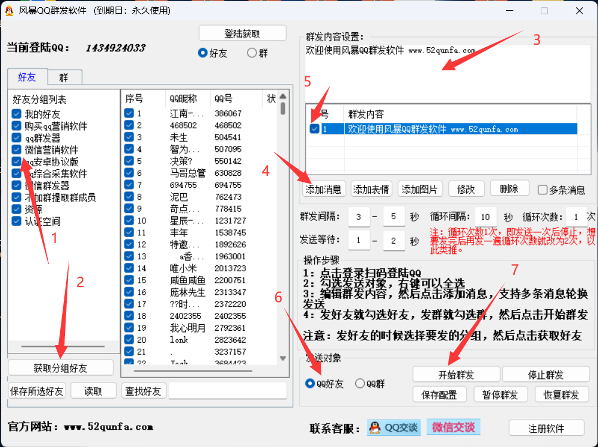Click the friend list horizontal scrollbar
The image size is (598, 447).
tap(193, 371)
